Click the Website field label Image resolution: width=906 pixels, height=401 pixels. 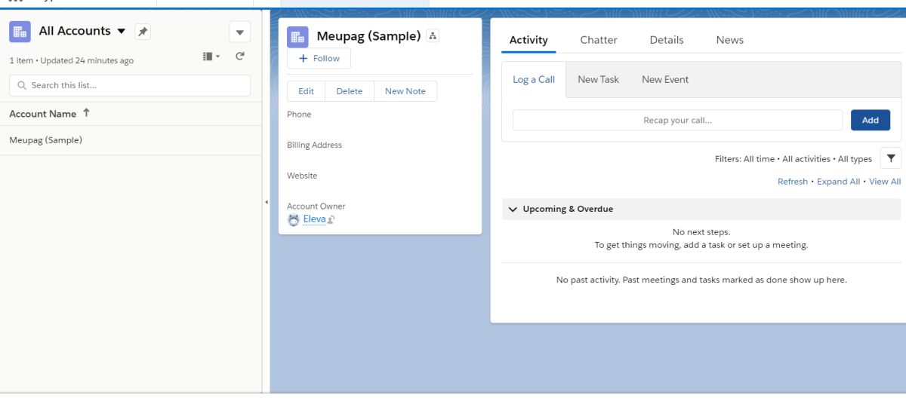pos(302,176)
